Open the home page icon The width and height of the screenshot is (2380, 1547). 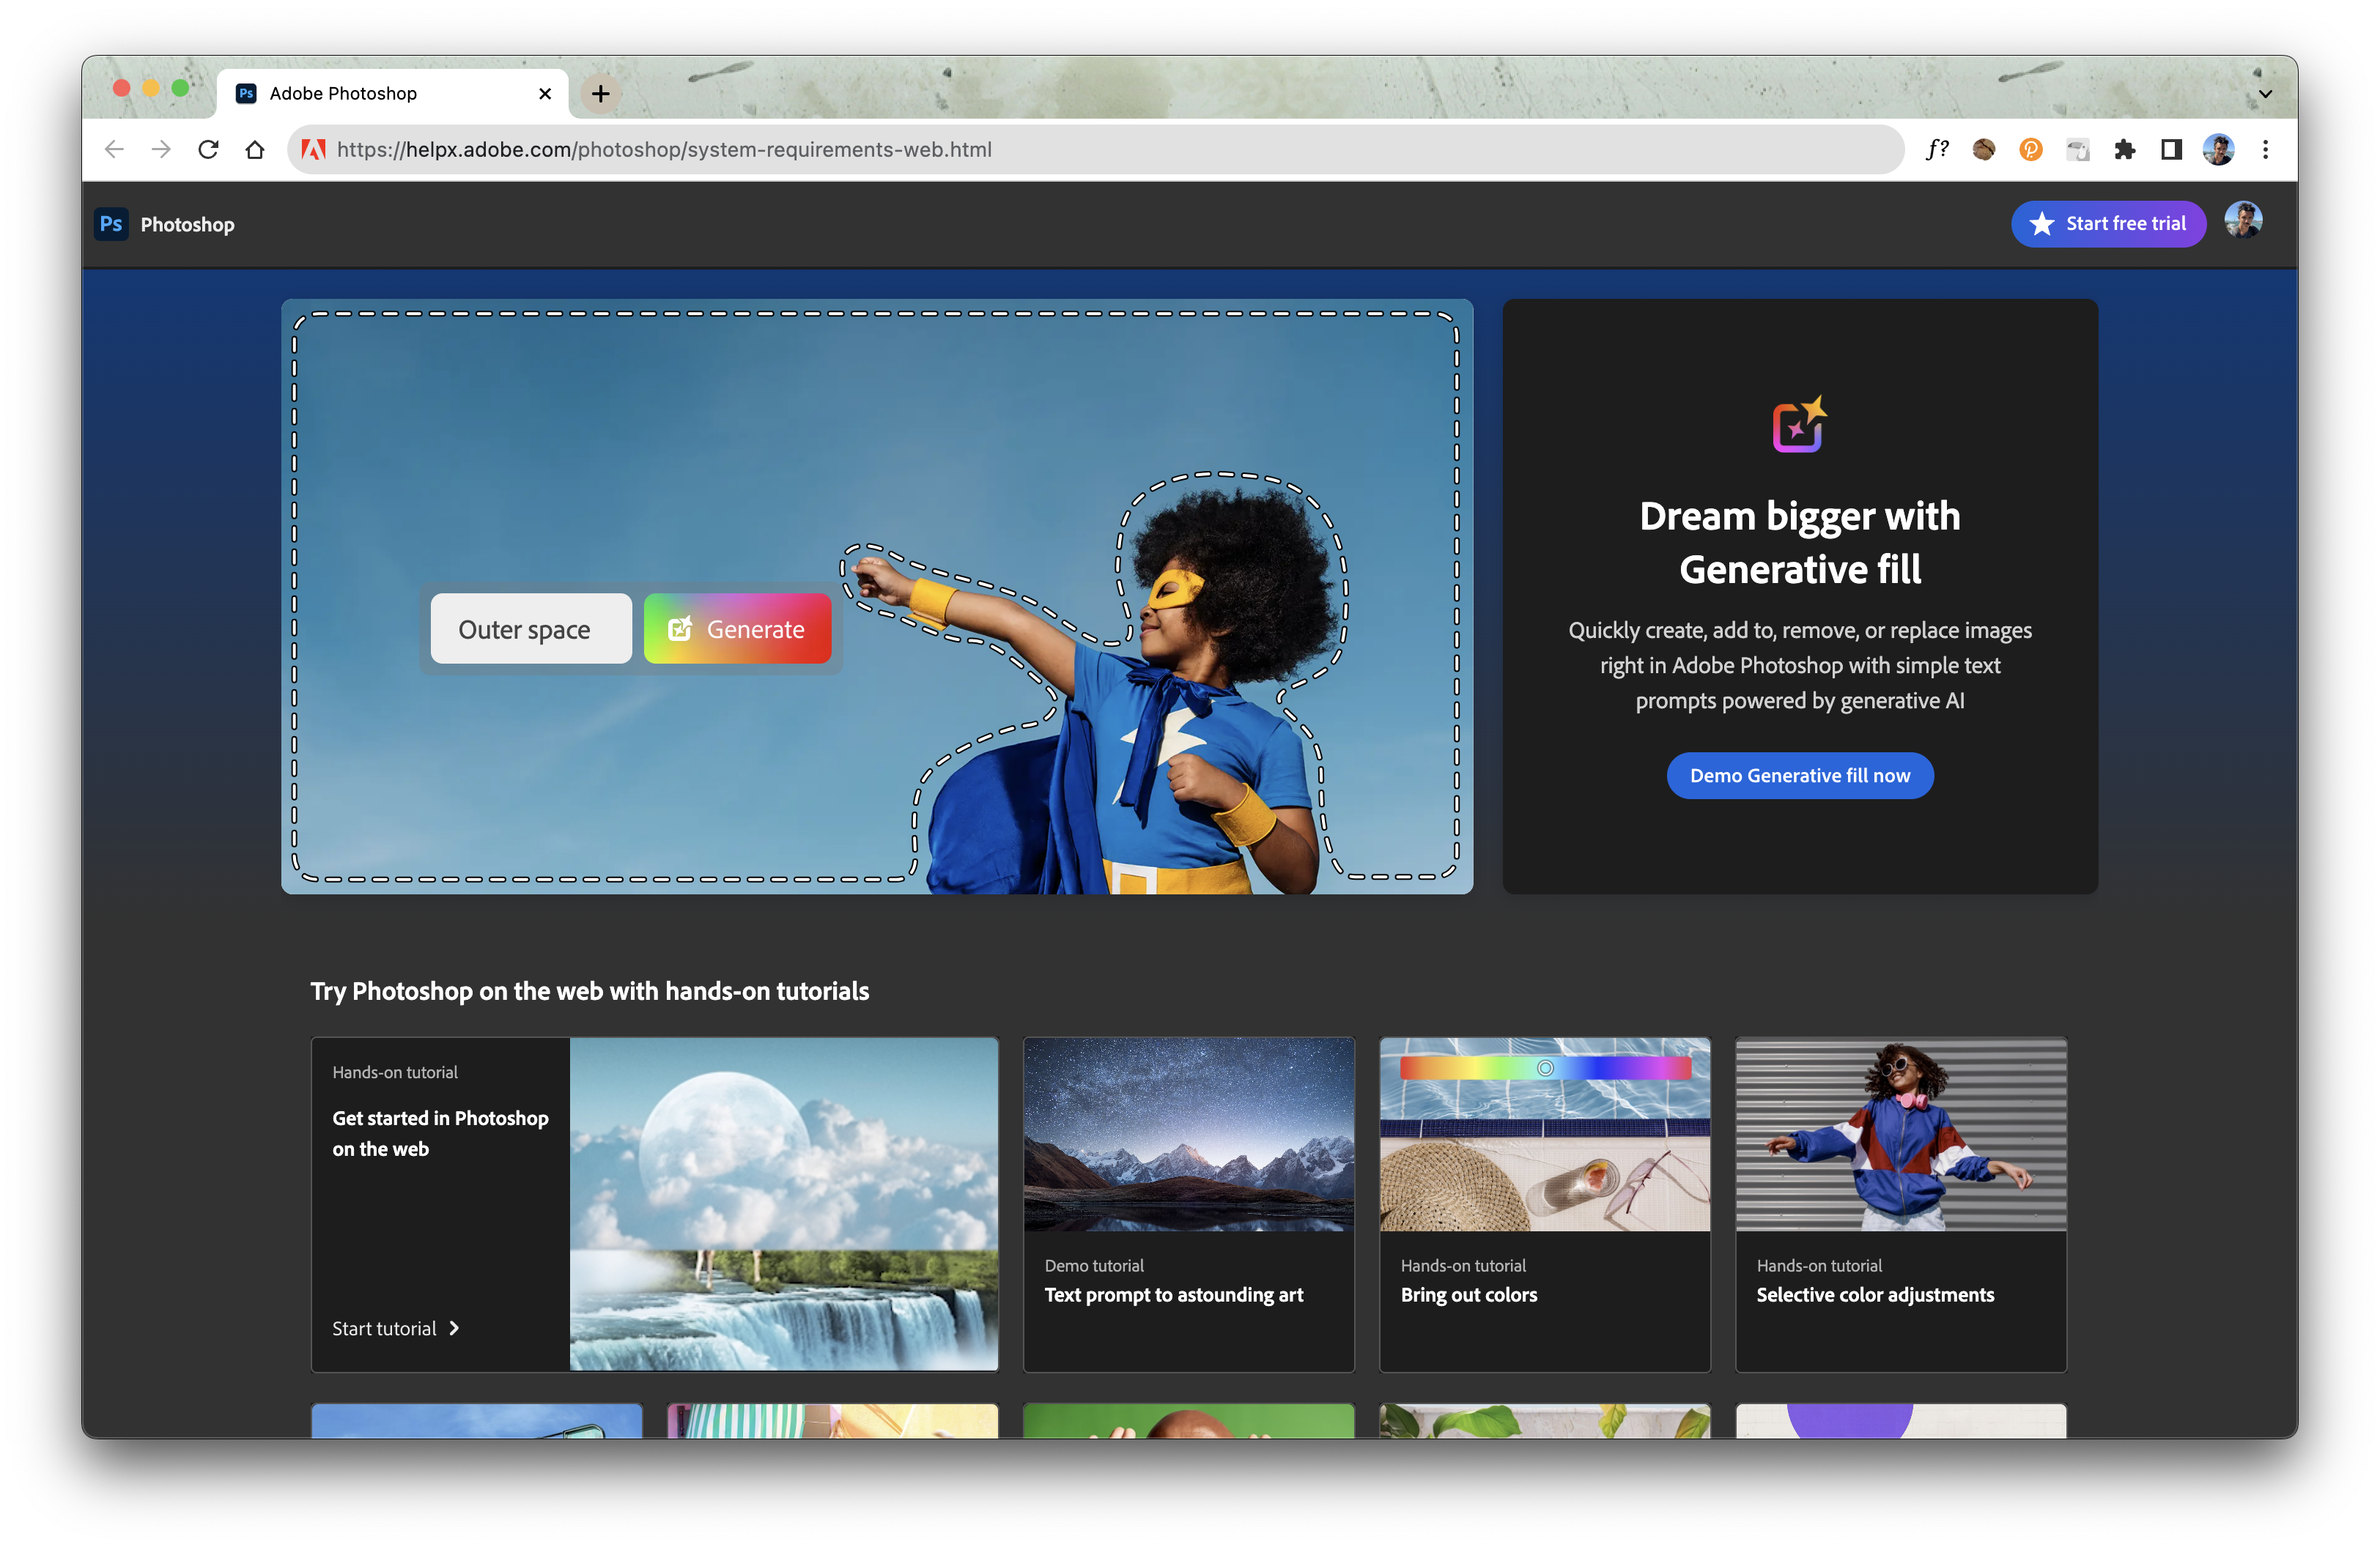click(x=255, y=150)
